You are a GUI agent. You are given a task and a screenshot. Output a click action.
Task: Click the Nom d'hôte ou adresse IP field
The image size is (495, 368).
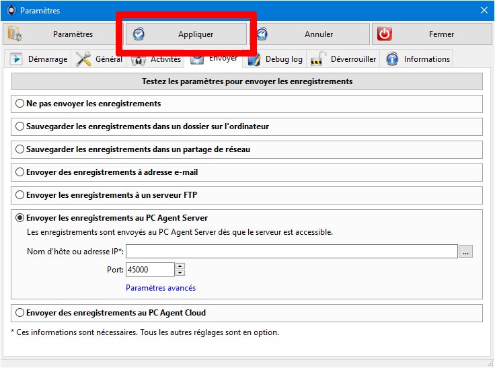(292, 252)
